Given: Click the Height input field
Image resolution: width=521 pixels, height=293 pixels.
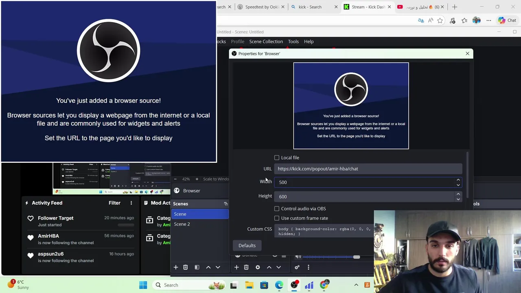Looking at the screenshot, I should (365, 197).
